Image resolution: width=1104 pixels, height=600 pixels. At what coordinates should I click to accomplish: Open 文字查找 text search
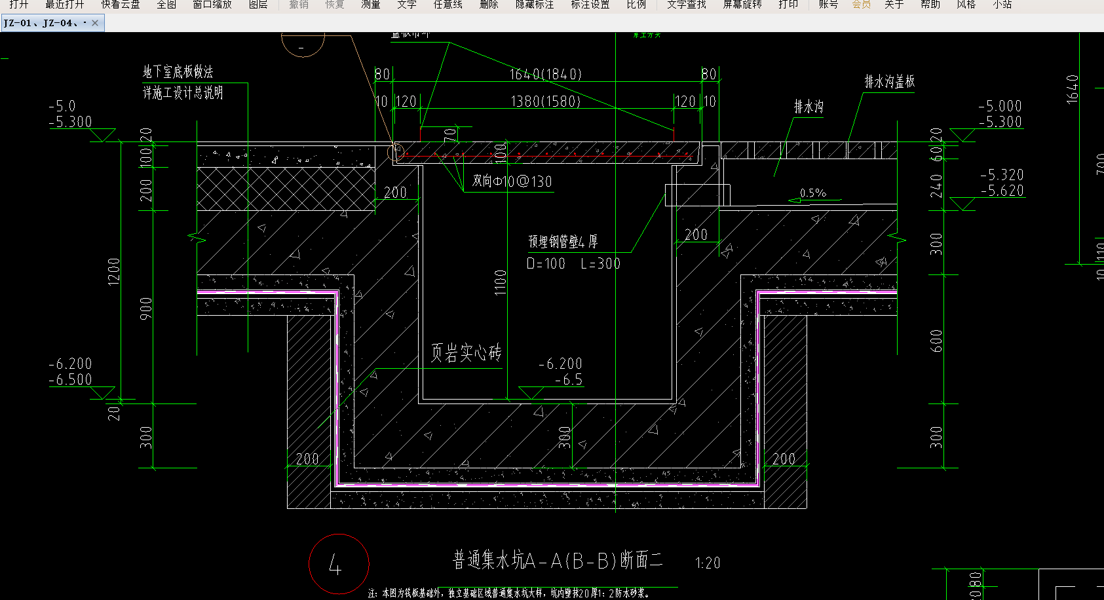(687, 4)
